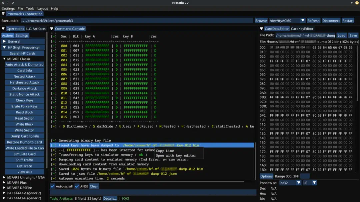Image resolution: width=360 pixels, height=202 pixels.
Task: Expand the General actions group
Action: tap(23, 42)
